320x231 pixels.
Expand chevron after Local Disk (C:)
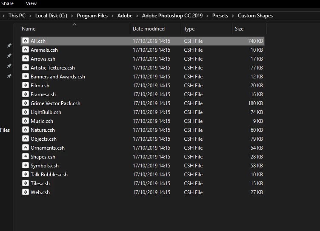[x=72, y=16]
